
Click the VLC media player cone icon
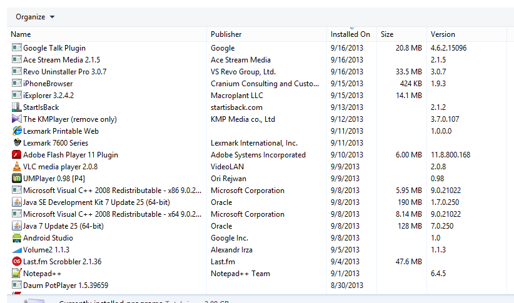(17, 166)
